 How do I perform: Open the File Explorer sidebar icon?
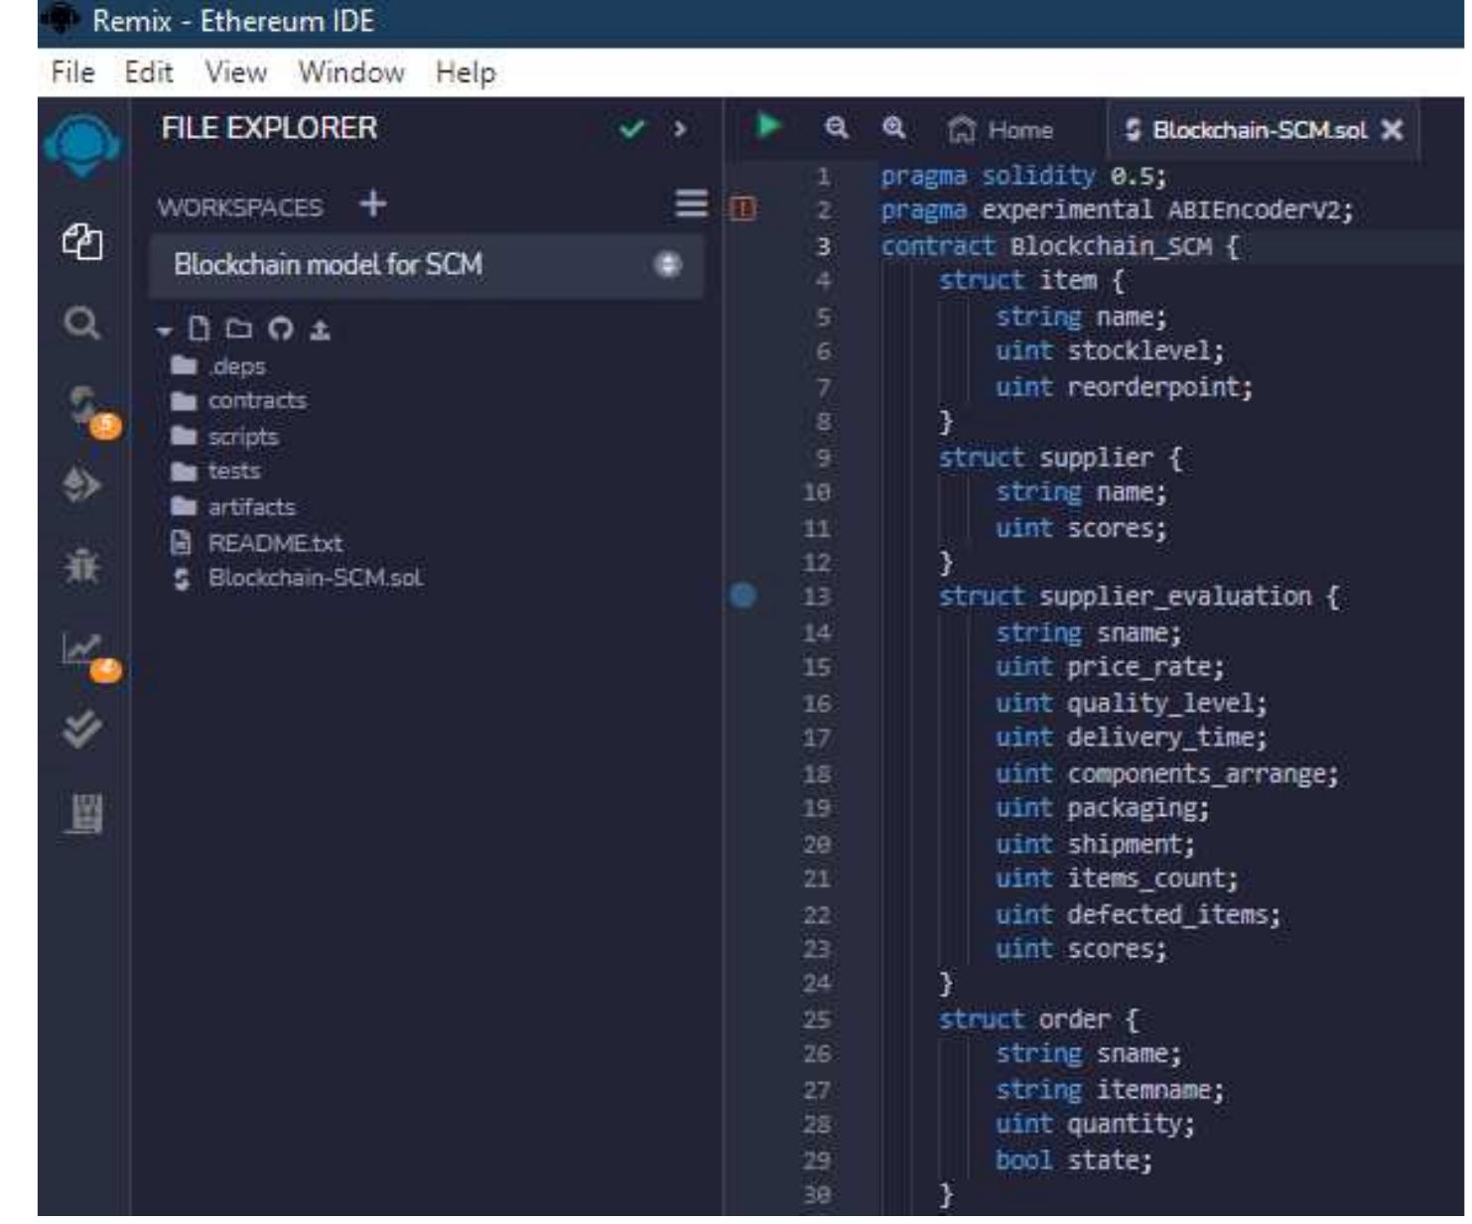pyautogui.click(x=81, y=241)
